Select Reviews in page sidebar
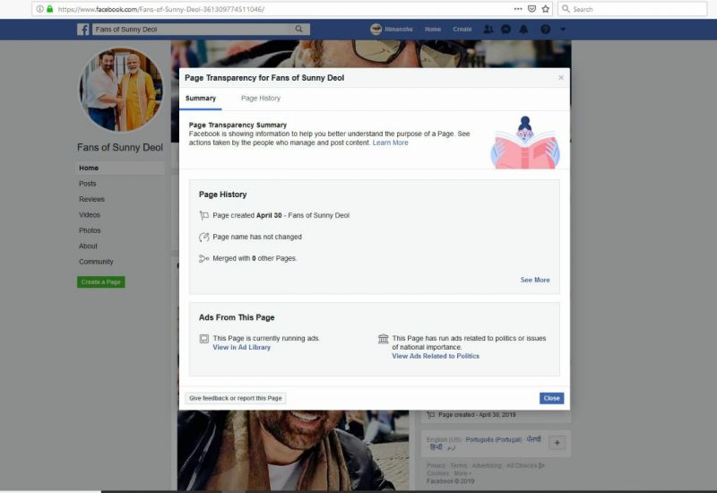717x493 pixels. tap(91, 199)
